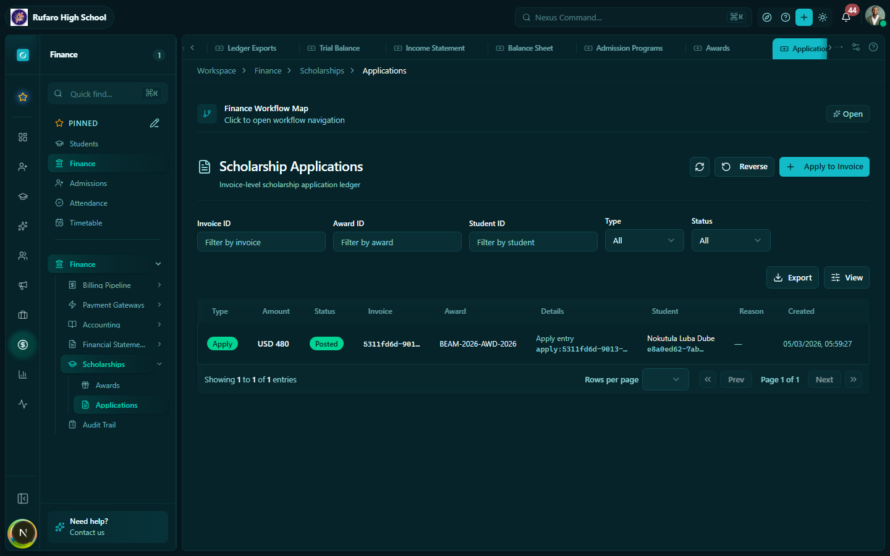Image resolution: width=890 pixels, height=556 pixels.
Task: Switch to Balance Sheet tab
Action: point(525,48)
